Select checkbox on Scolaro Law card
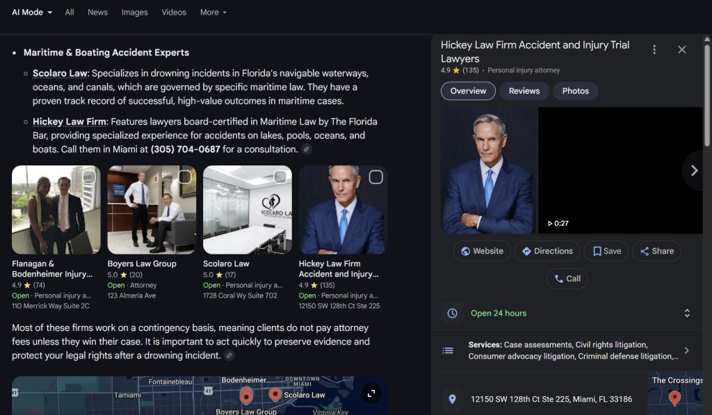 click(280, 177)
